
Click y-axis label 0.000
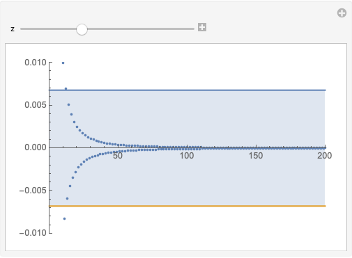click(x=36, y=147)
